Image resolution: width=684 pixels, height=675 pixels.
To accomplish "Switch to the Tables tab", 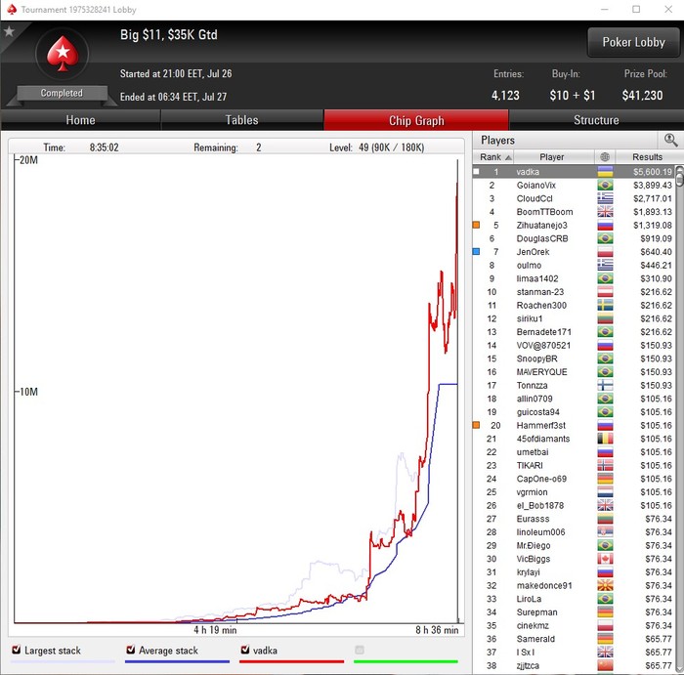I will pyautogui.click(x=241, y=120).
